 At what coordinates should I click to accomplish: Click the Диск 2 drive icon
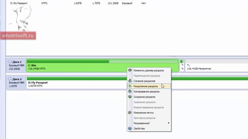click(10, 79)
